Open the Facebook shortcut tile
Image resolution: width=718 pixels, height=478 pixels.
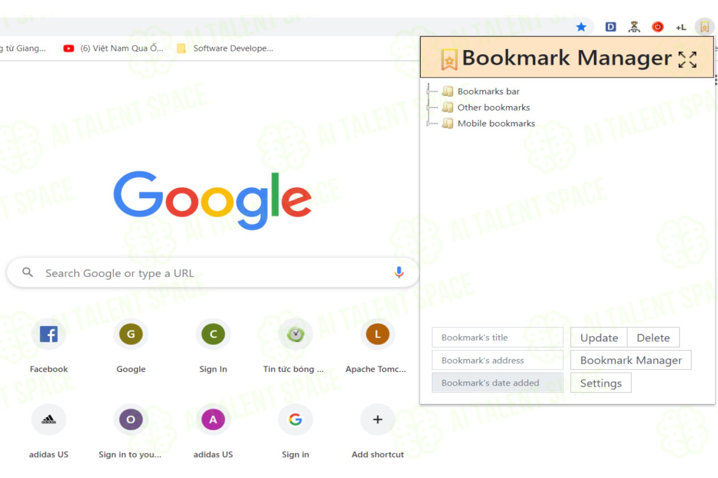coord(49,346)
